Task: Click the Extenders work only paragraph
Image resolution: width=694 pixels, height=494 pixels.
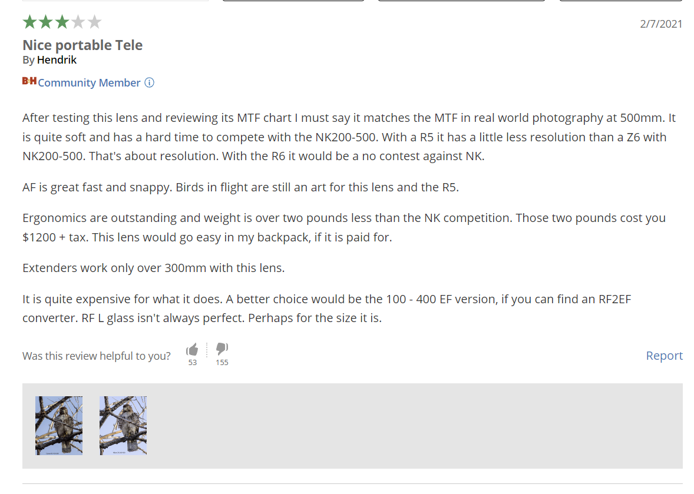Action: [x=154, y=268]
